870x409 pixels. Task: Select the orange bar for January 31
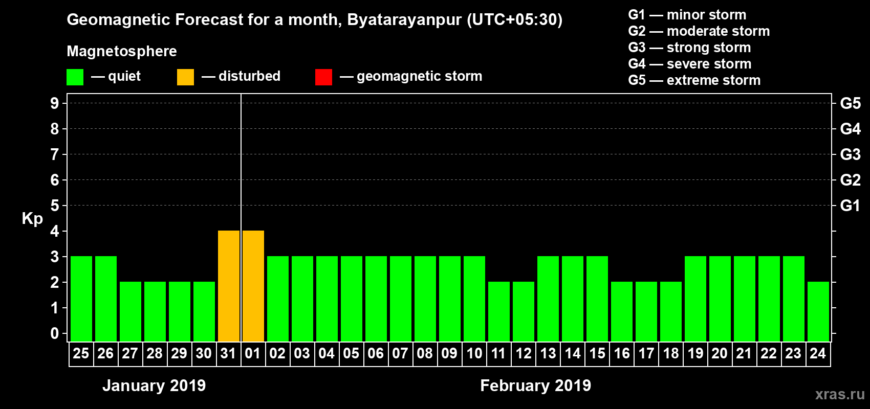tap(229, 286)
